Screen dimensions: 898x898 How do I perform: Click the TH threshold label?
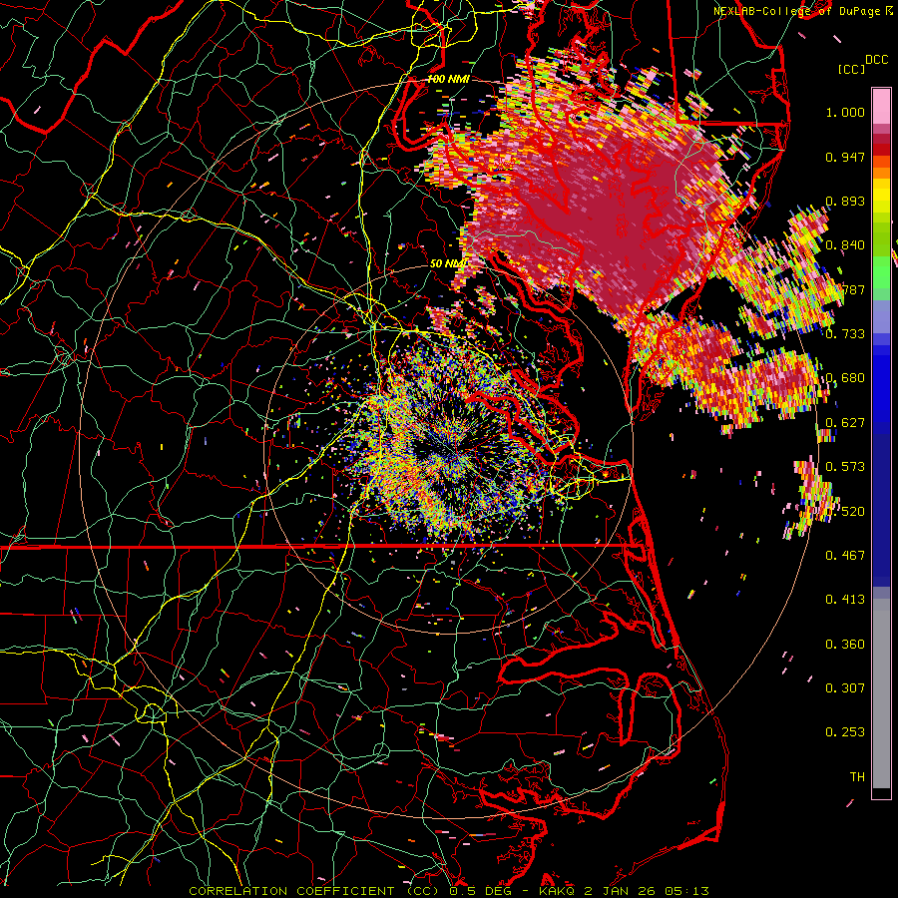pyautogui.click(x=857, y=776)
